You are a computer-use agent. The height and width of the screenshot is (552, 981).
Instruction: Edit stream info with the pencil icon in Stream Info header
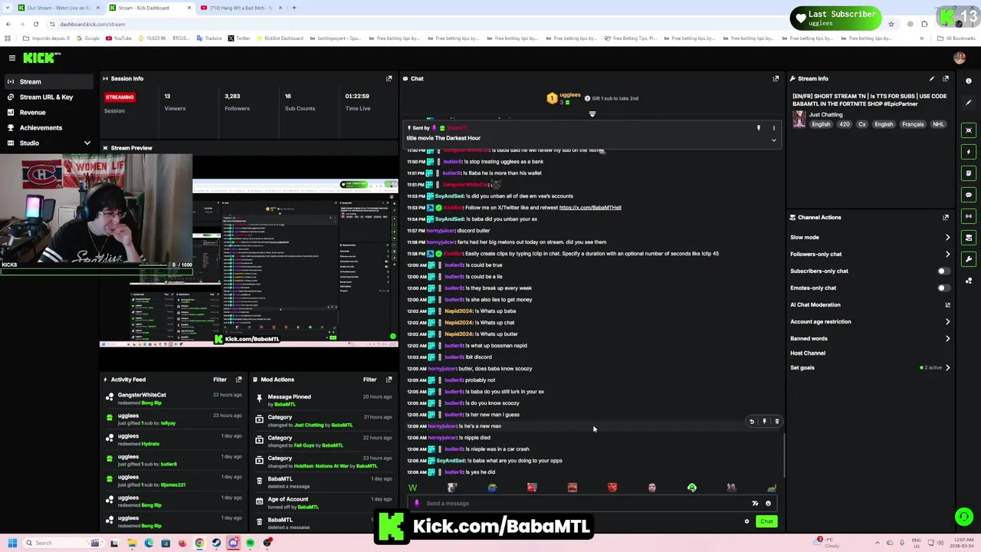pos(932,78)
